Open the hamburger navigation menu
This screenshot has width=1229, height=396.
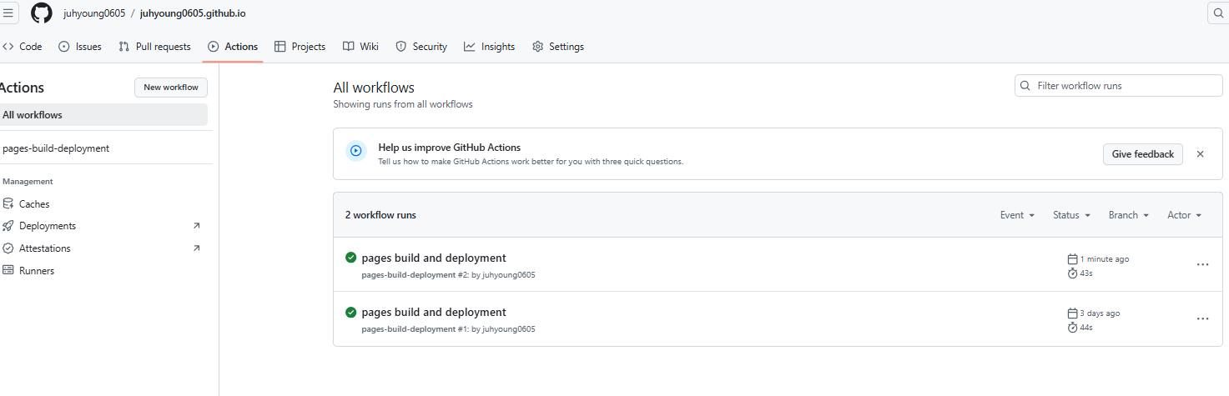click(x=8, y=13)
